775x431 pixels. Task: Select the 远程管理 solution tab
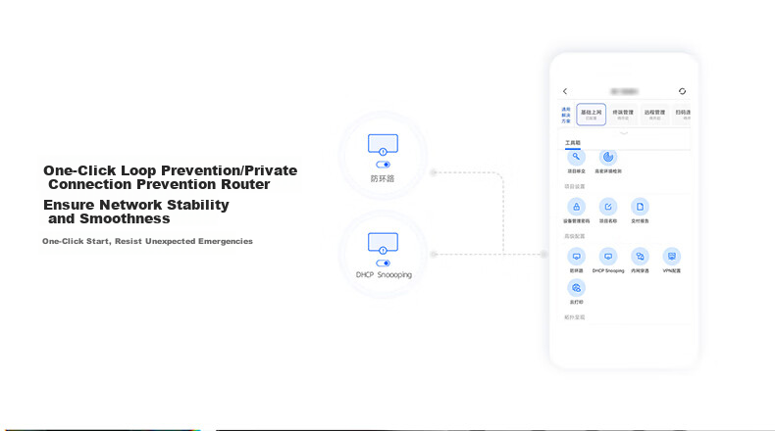tap(654, 115)
